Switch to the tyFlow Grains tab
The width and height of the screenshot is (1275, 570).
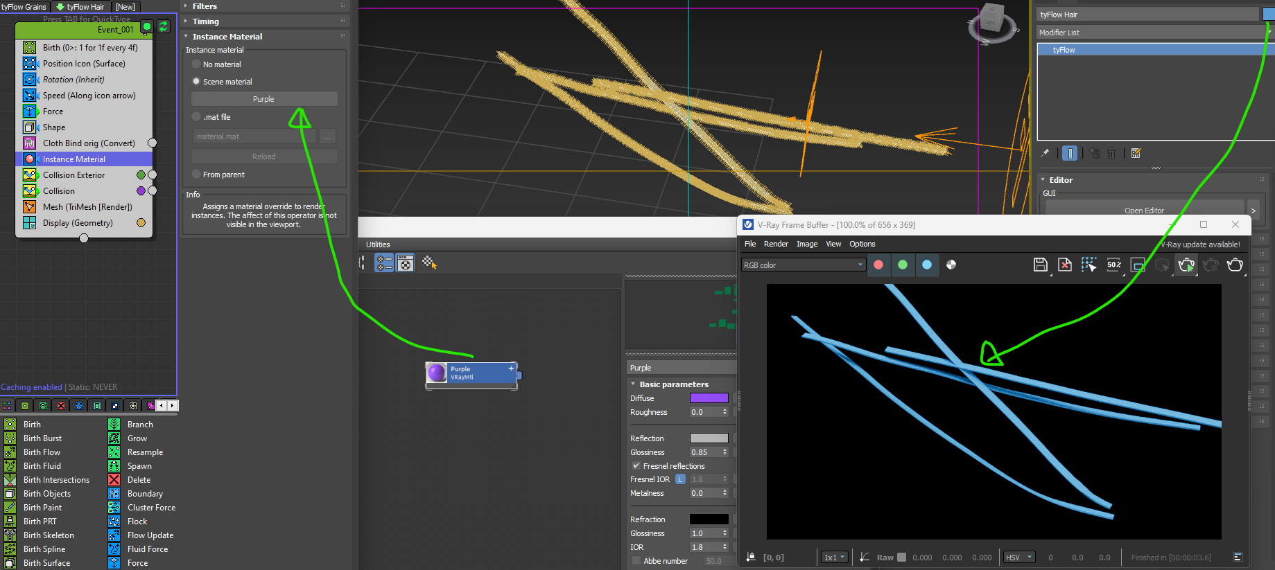click(24, 7)
